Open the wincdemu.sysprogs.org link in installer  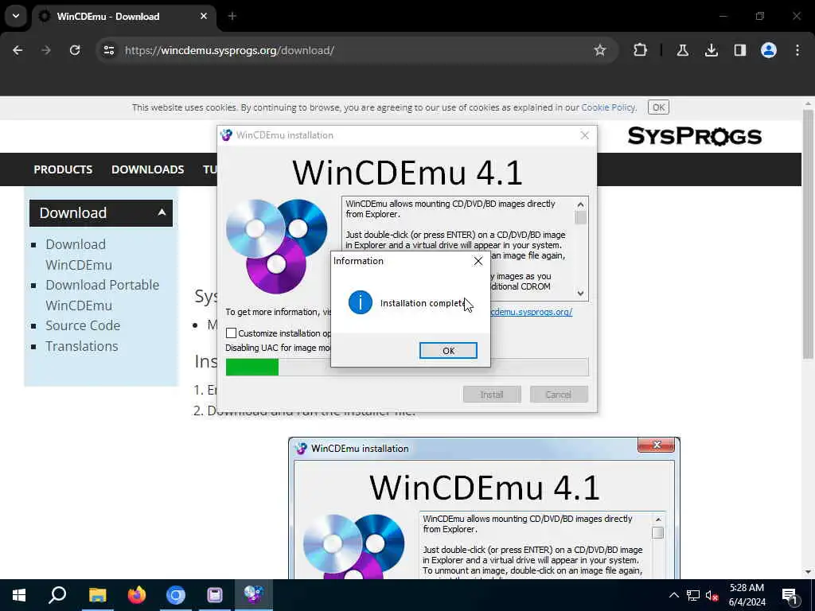pyautogui.click(x=531, y=312)
